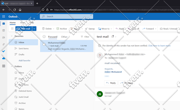Open a new browser tab

(x=37, y=3)
